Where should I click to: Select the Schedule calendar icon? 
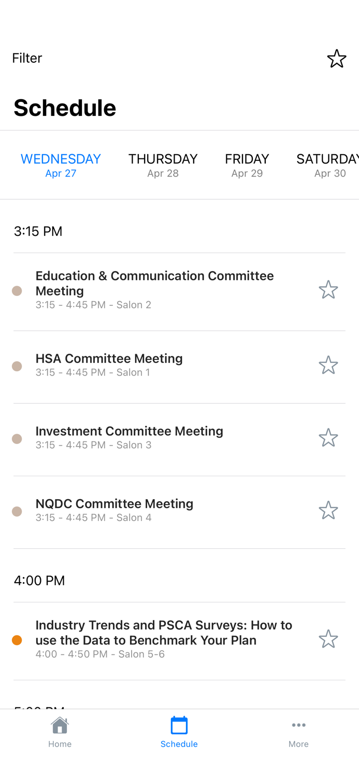point(179,730)
